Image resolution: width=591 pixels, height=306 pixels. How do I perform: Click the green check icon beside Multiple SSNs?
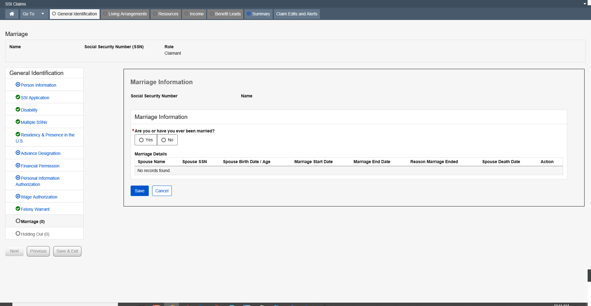pos(18,122)
